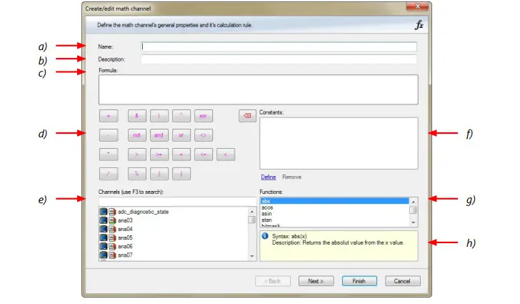Click Channels list scroll-down arrow
520x304 pixels.
(x=252, y=256)
